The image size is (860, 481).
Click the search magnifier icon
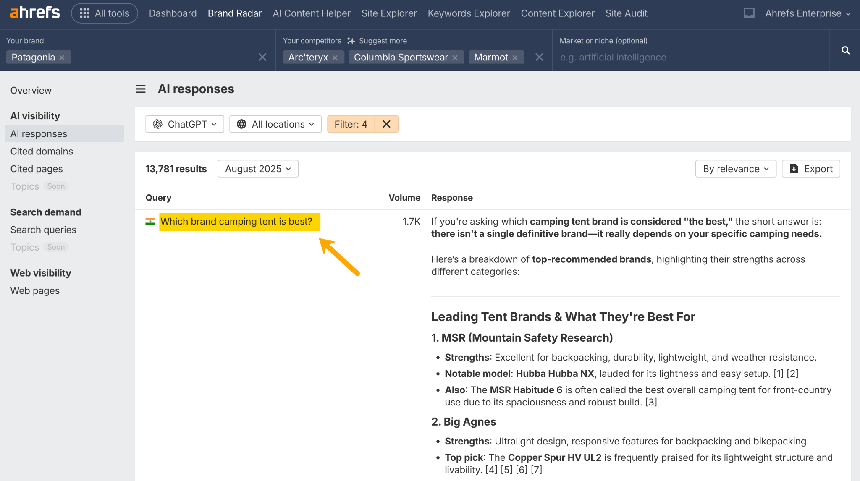tap(845, 50)
